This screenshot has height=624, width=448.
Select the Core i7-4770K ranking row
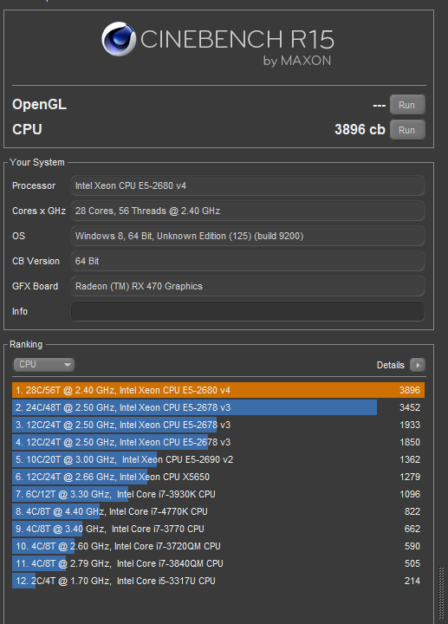coord(218,511)
